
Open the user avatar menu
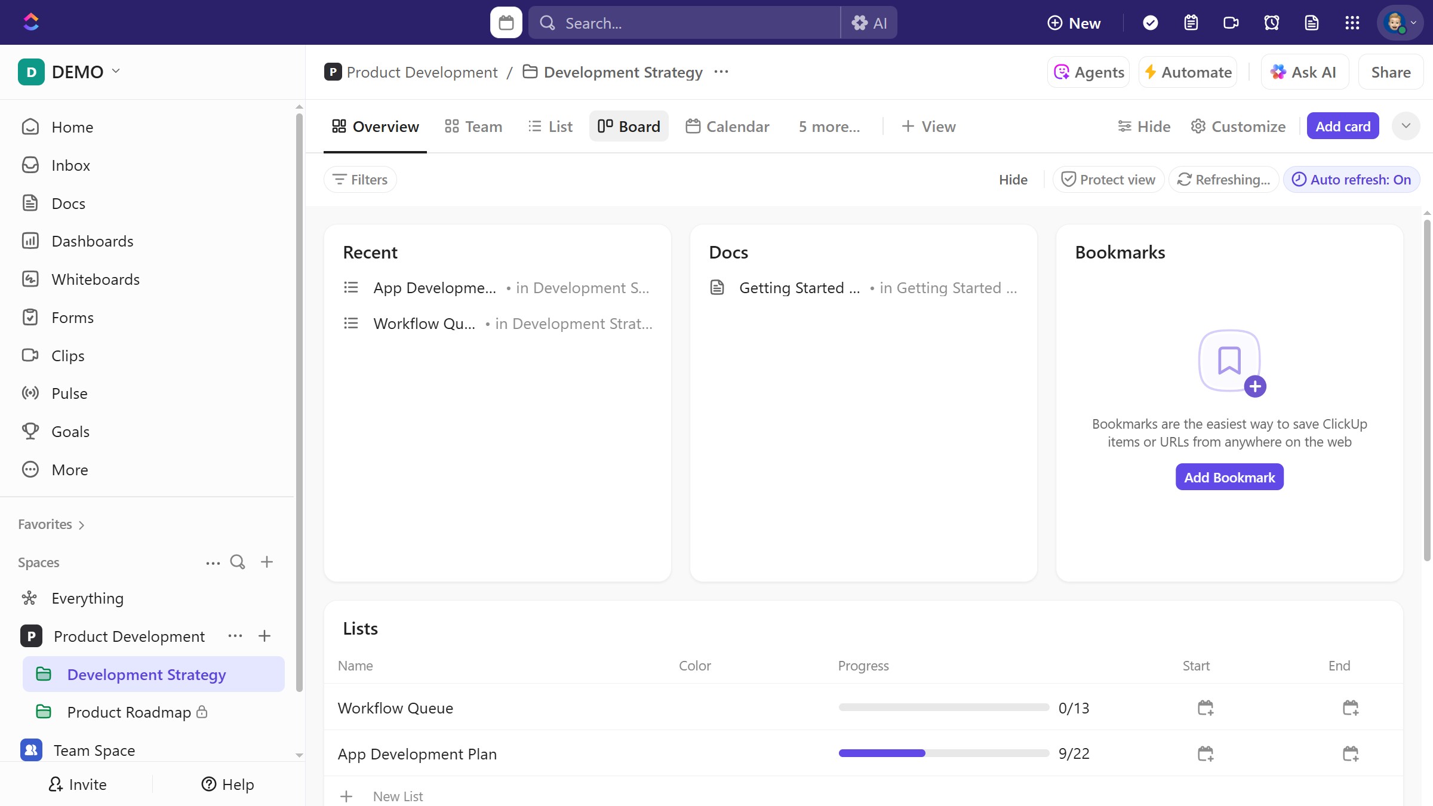pyautogui.click(x=1400, y=23)
